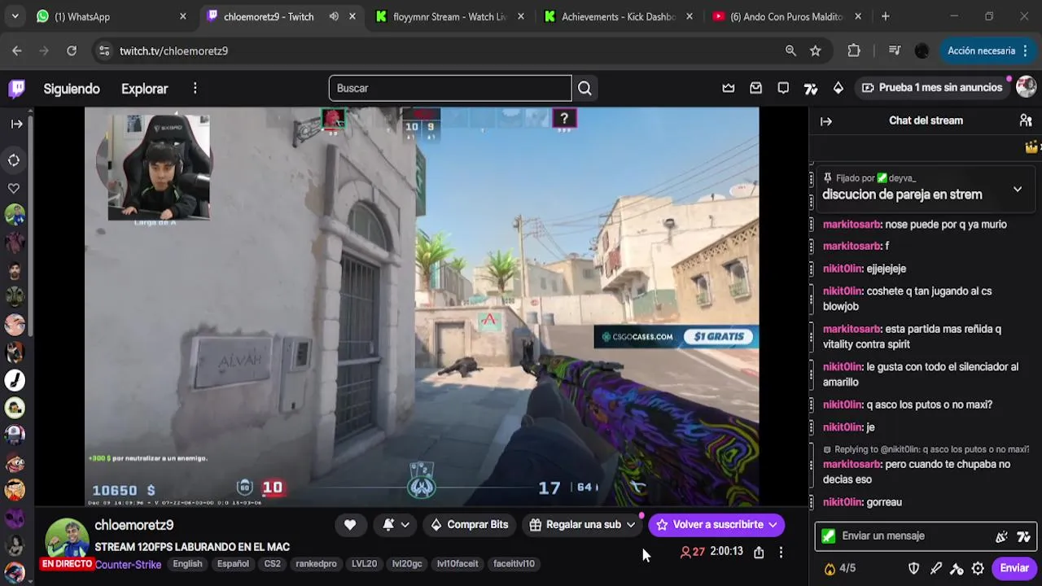The height and width of the screenshot is (586, 1042).
Task: Open chloemoretz9 channel name link
Action: click(x=134, y=525)
